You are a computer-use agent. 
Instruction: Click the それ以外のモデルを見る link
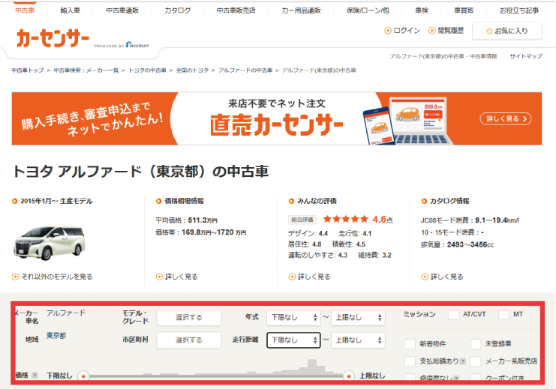click(57, 277)
